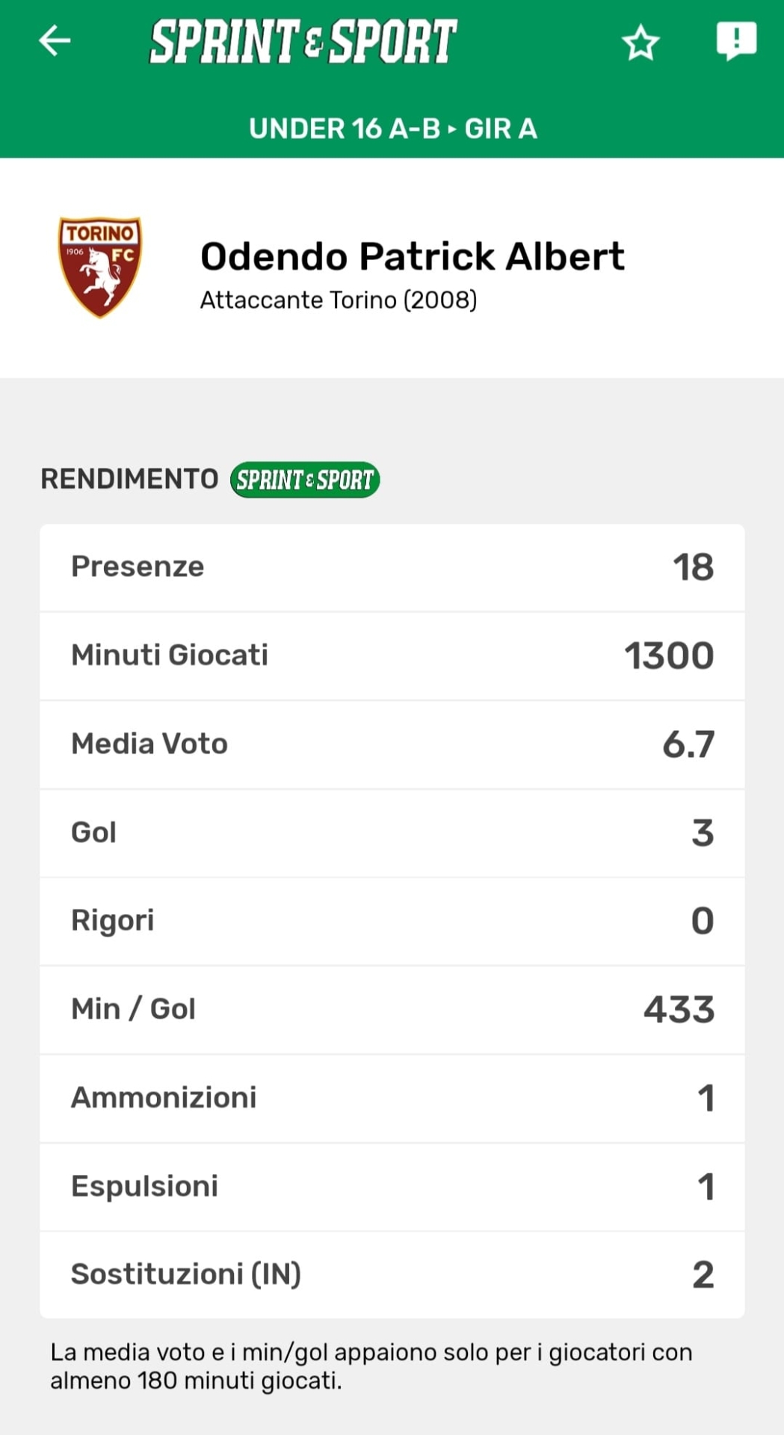Tap the Ammonizioni row

click(x=392, y=1098)
